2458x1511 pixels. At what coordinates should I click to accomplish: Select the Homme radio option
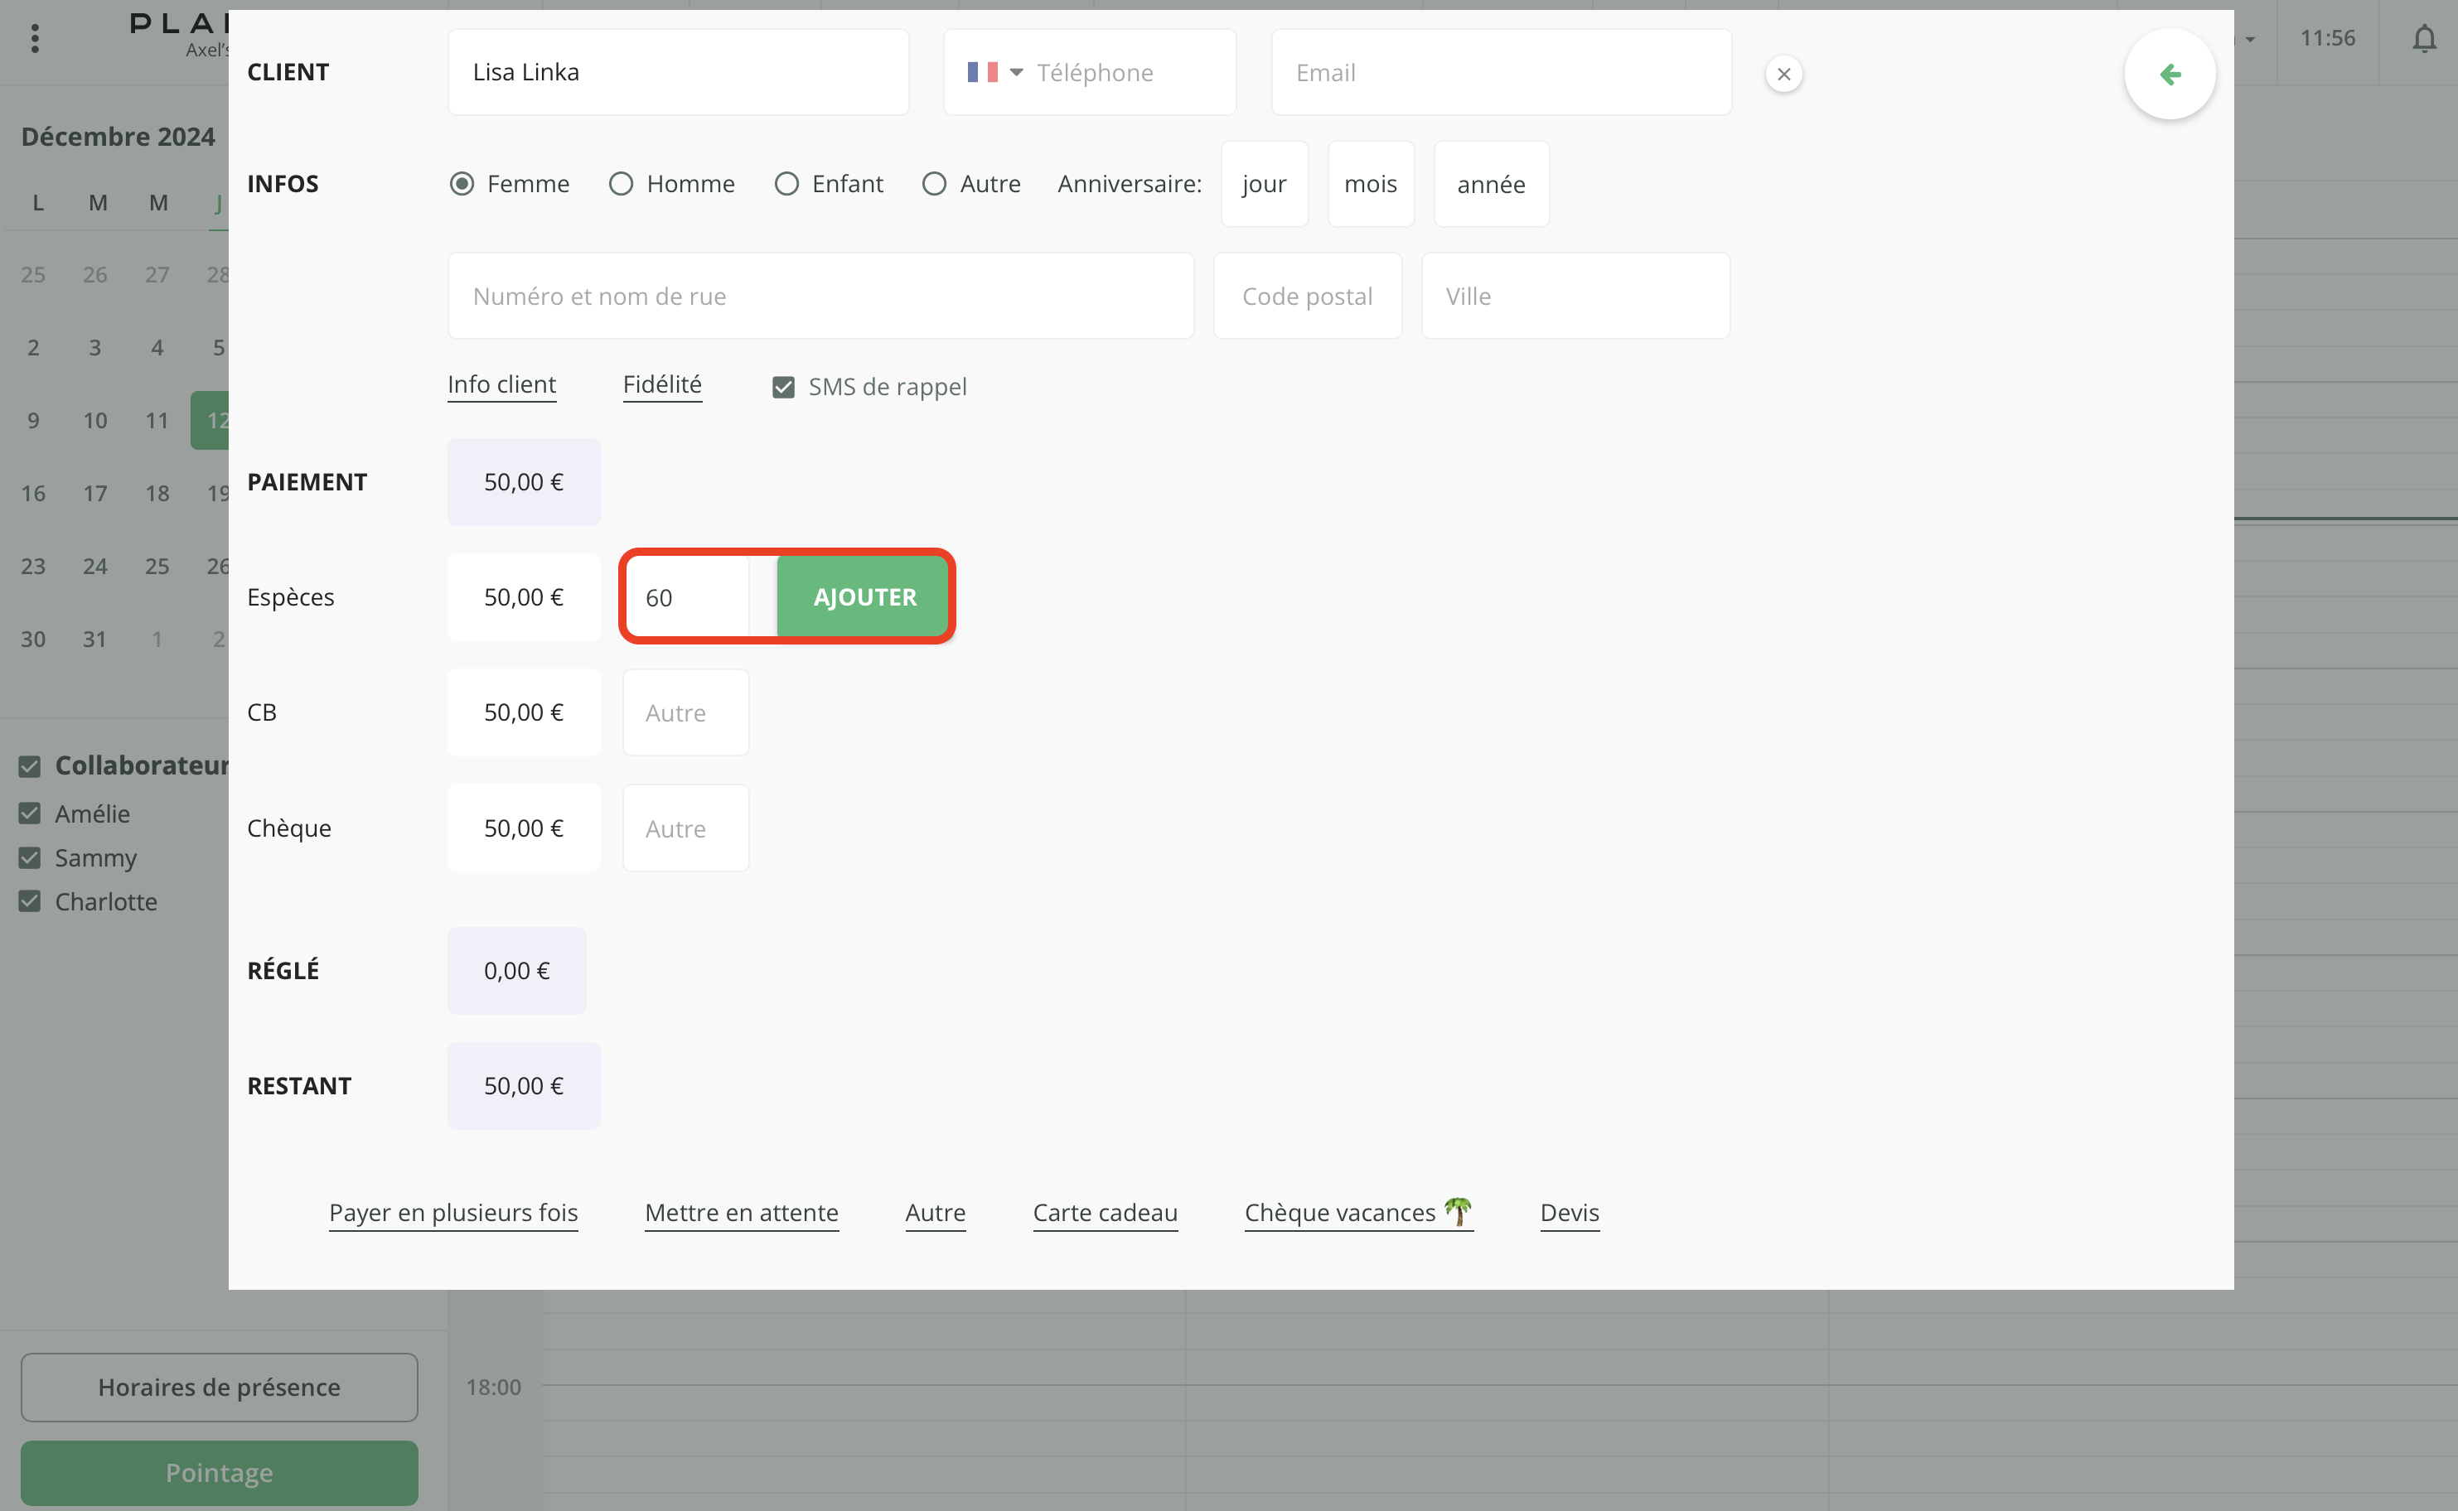click(x=621, y=184)
